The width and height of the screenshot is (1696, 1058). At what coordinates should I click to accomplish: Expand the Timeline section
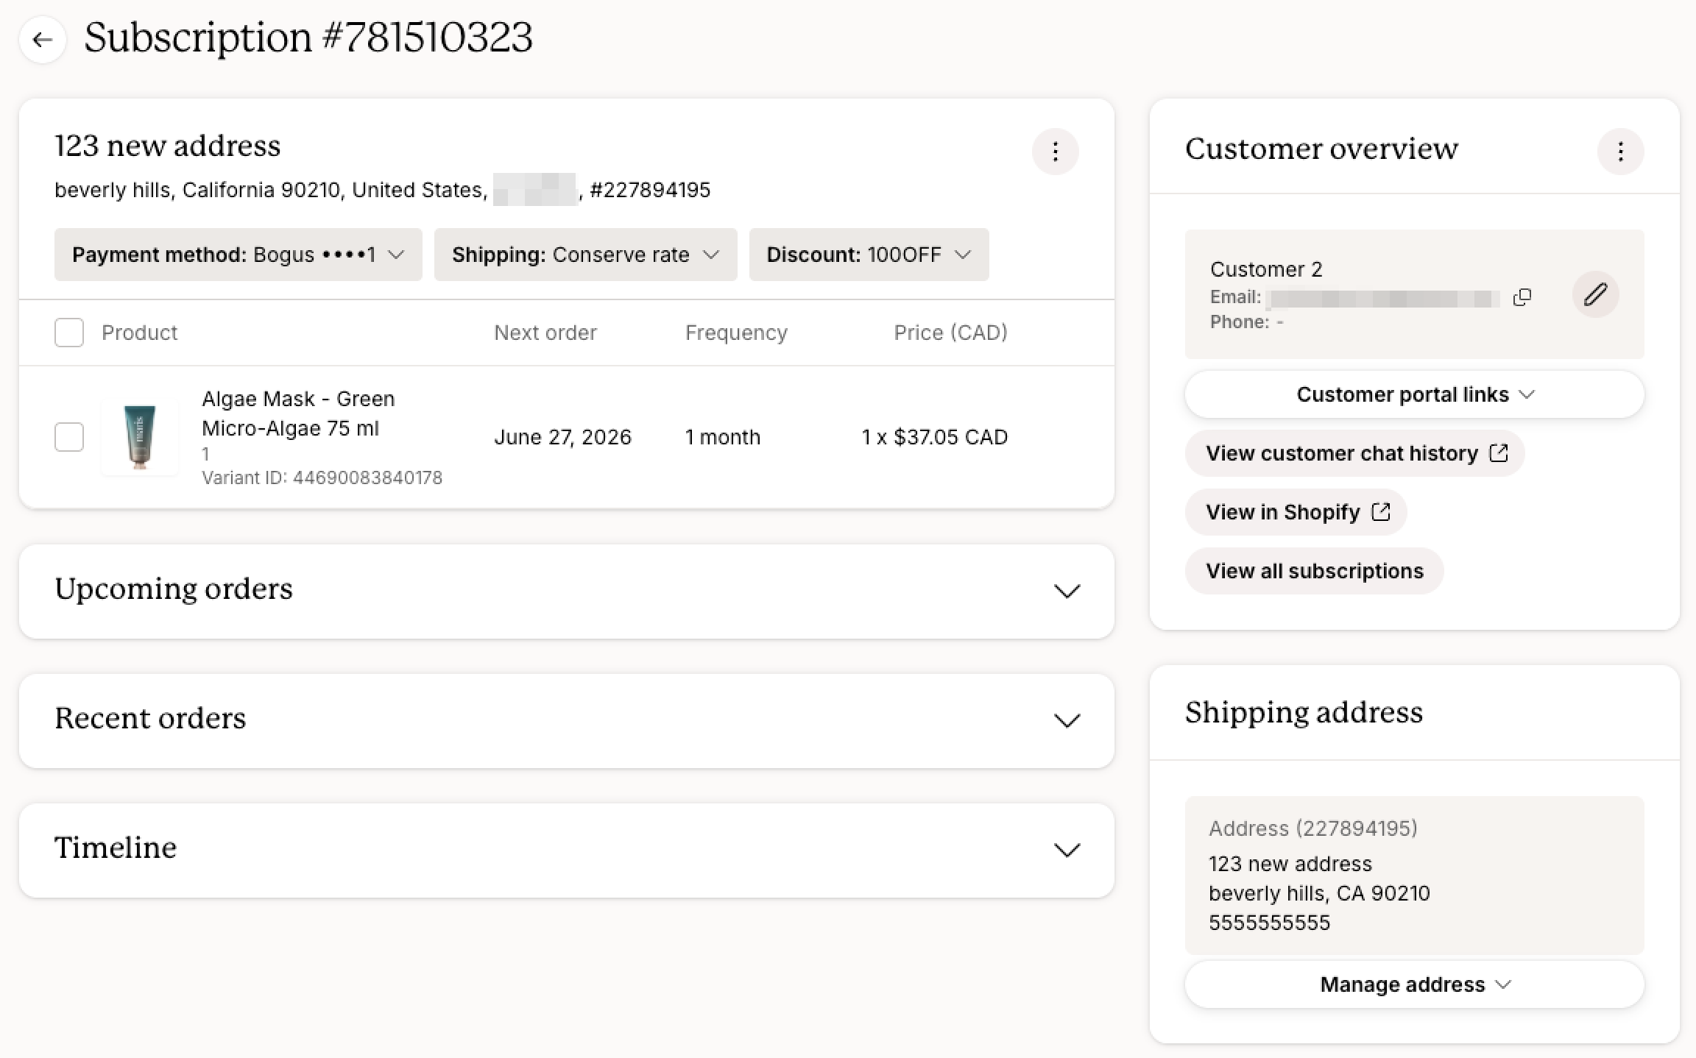click(x=567, y=850)
